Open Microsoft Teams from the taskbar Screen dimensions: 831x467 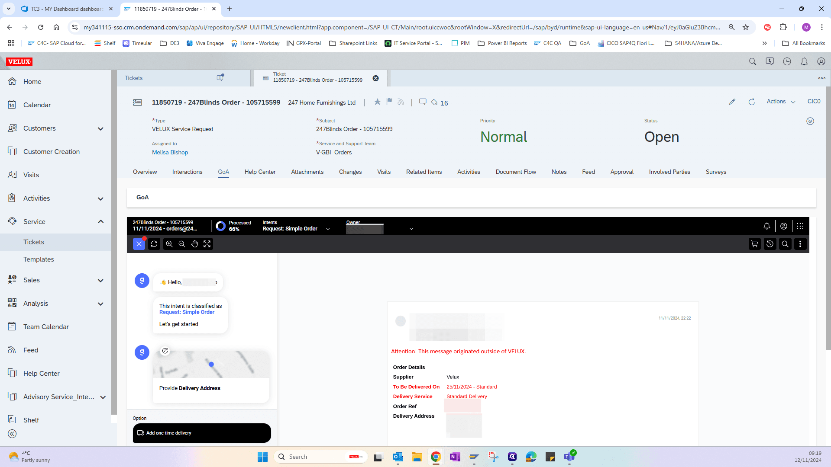[x=569, y=457]
